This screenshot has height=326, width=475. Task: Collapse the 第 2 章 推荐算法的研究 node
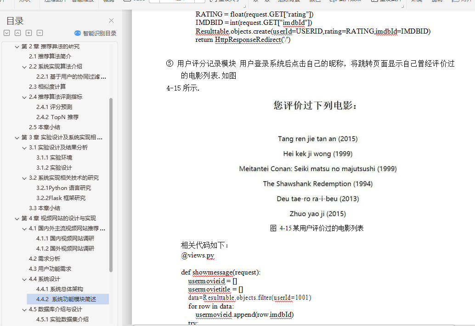click(17, 47)
